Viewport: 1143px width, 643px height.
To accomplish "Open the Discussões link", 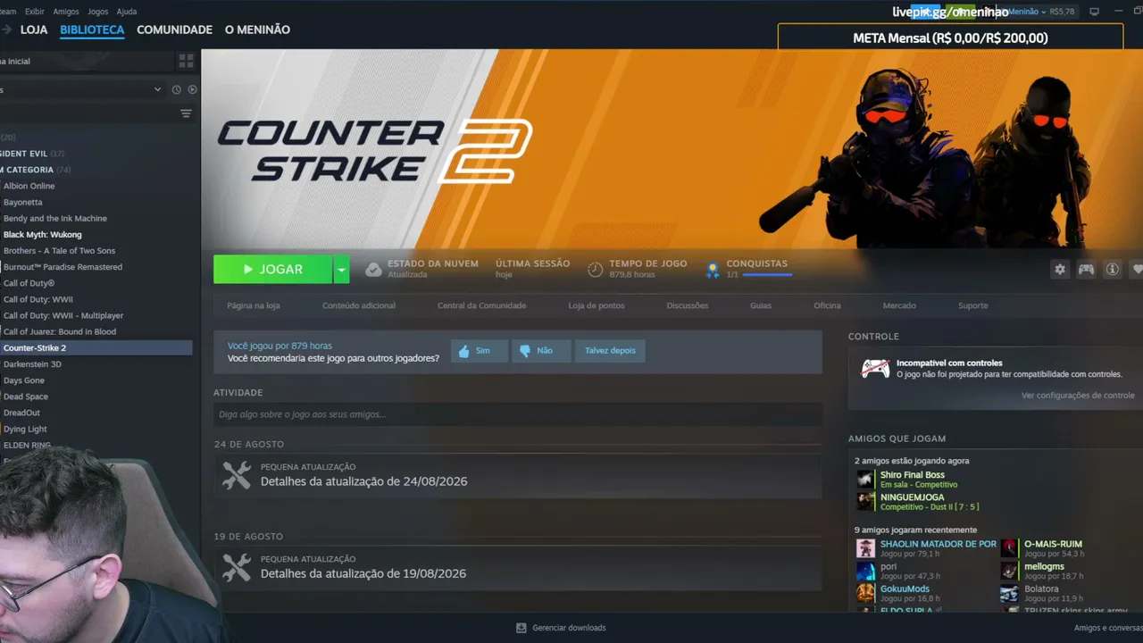I will (x=688, y=305).
